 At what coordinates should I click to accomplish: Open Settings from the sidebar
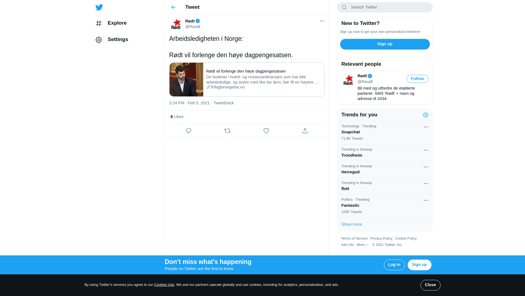(112, 39)
